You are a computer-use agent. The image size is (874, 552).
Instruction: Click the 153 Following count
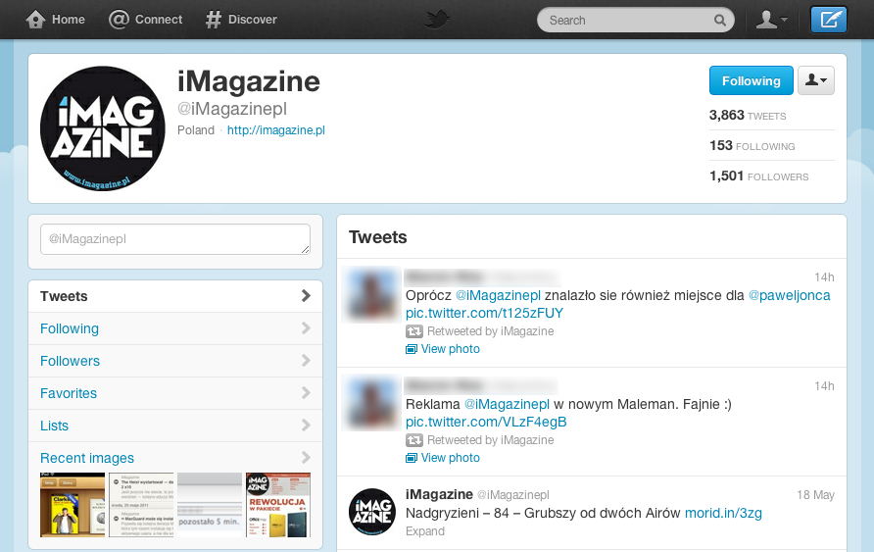coord(752,145)
